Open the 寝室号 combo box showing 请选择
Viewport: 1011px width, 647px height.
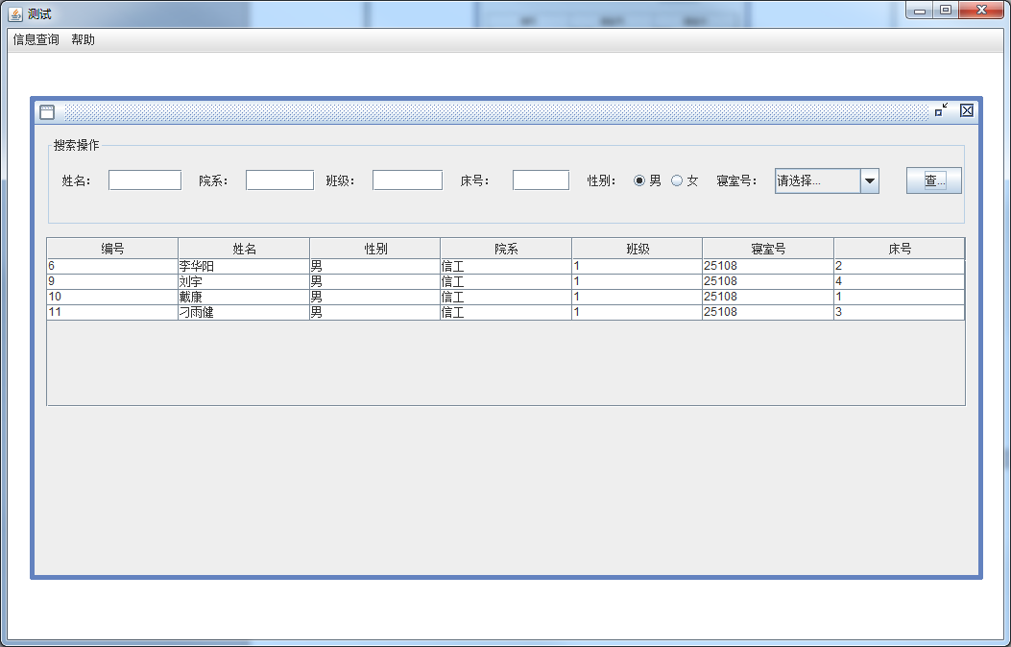click(827, 181)
